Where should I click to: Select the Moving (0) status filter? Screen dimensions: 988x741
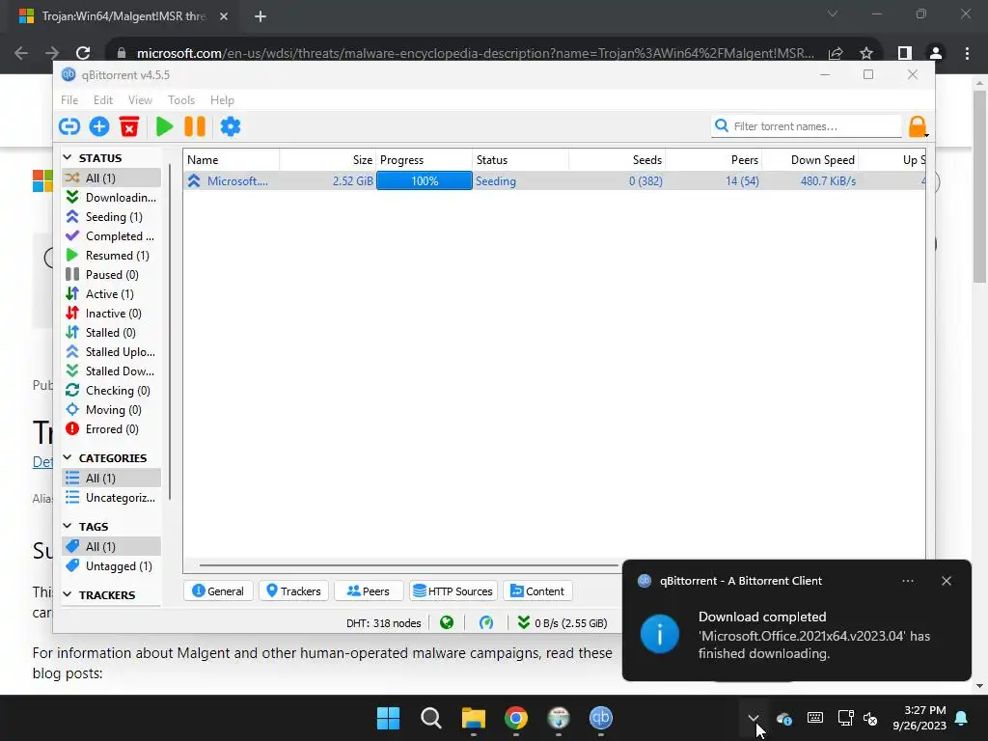pos(112,410)
